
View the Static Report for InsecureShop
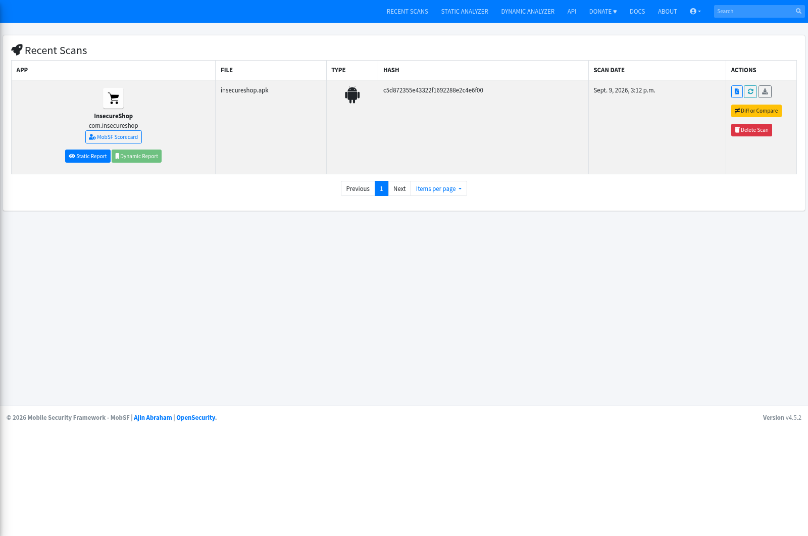[x=88, y=156]
